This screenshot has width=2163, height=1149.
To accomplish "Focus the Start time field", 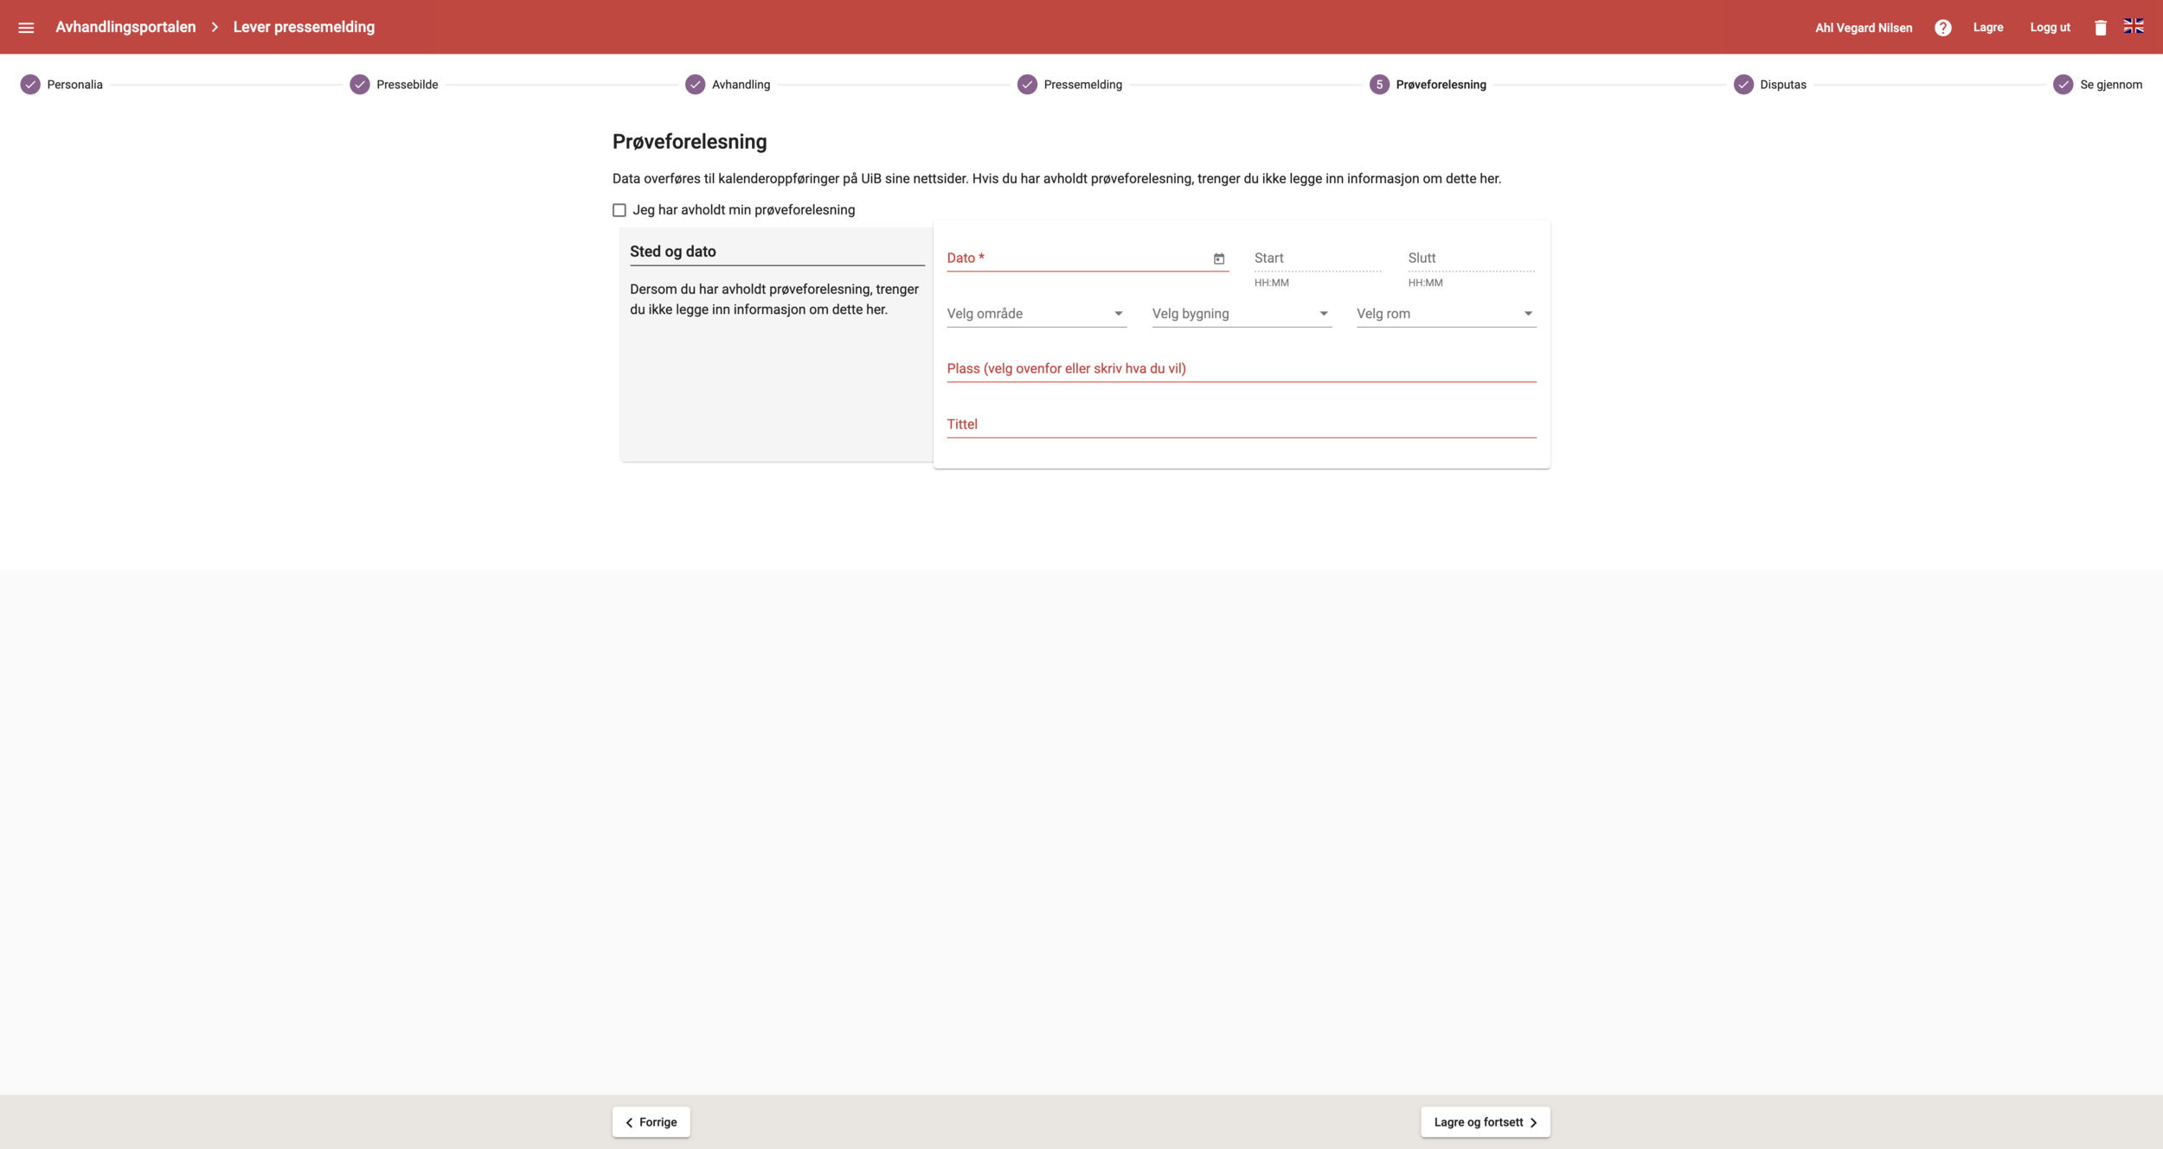I will tap(1316, 259).
